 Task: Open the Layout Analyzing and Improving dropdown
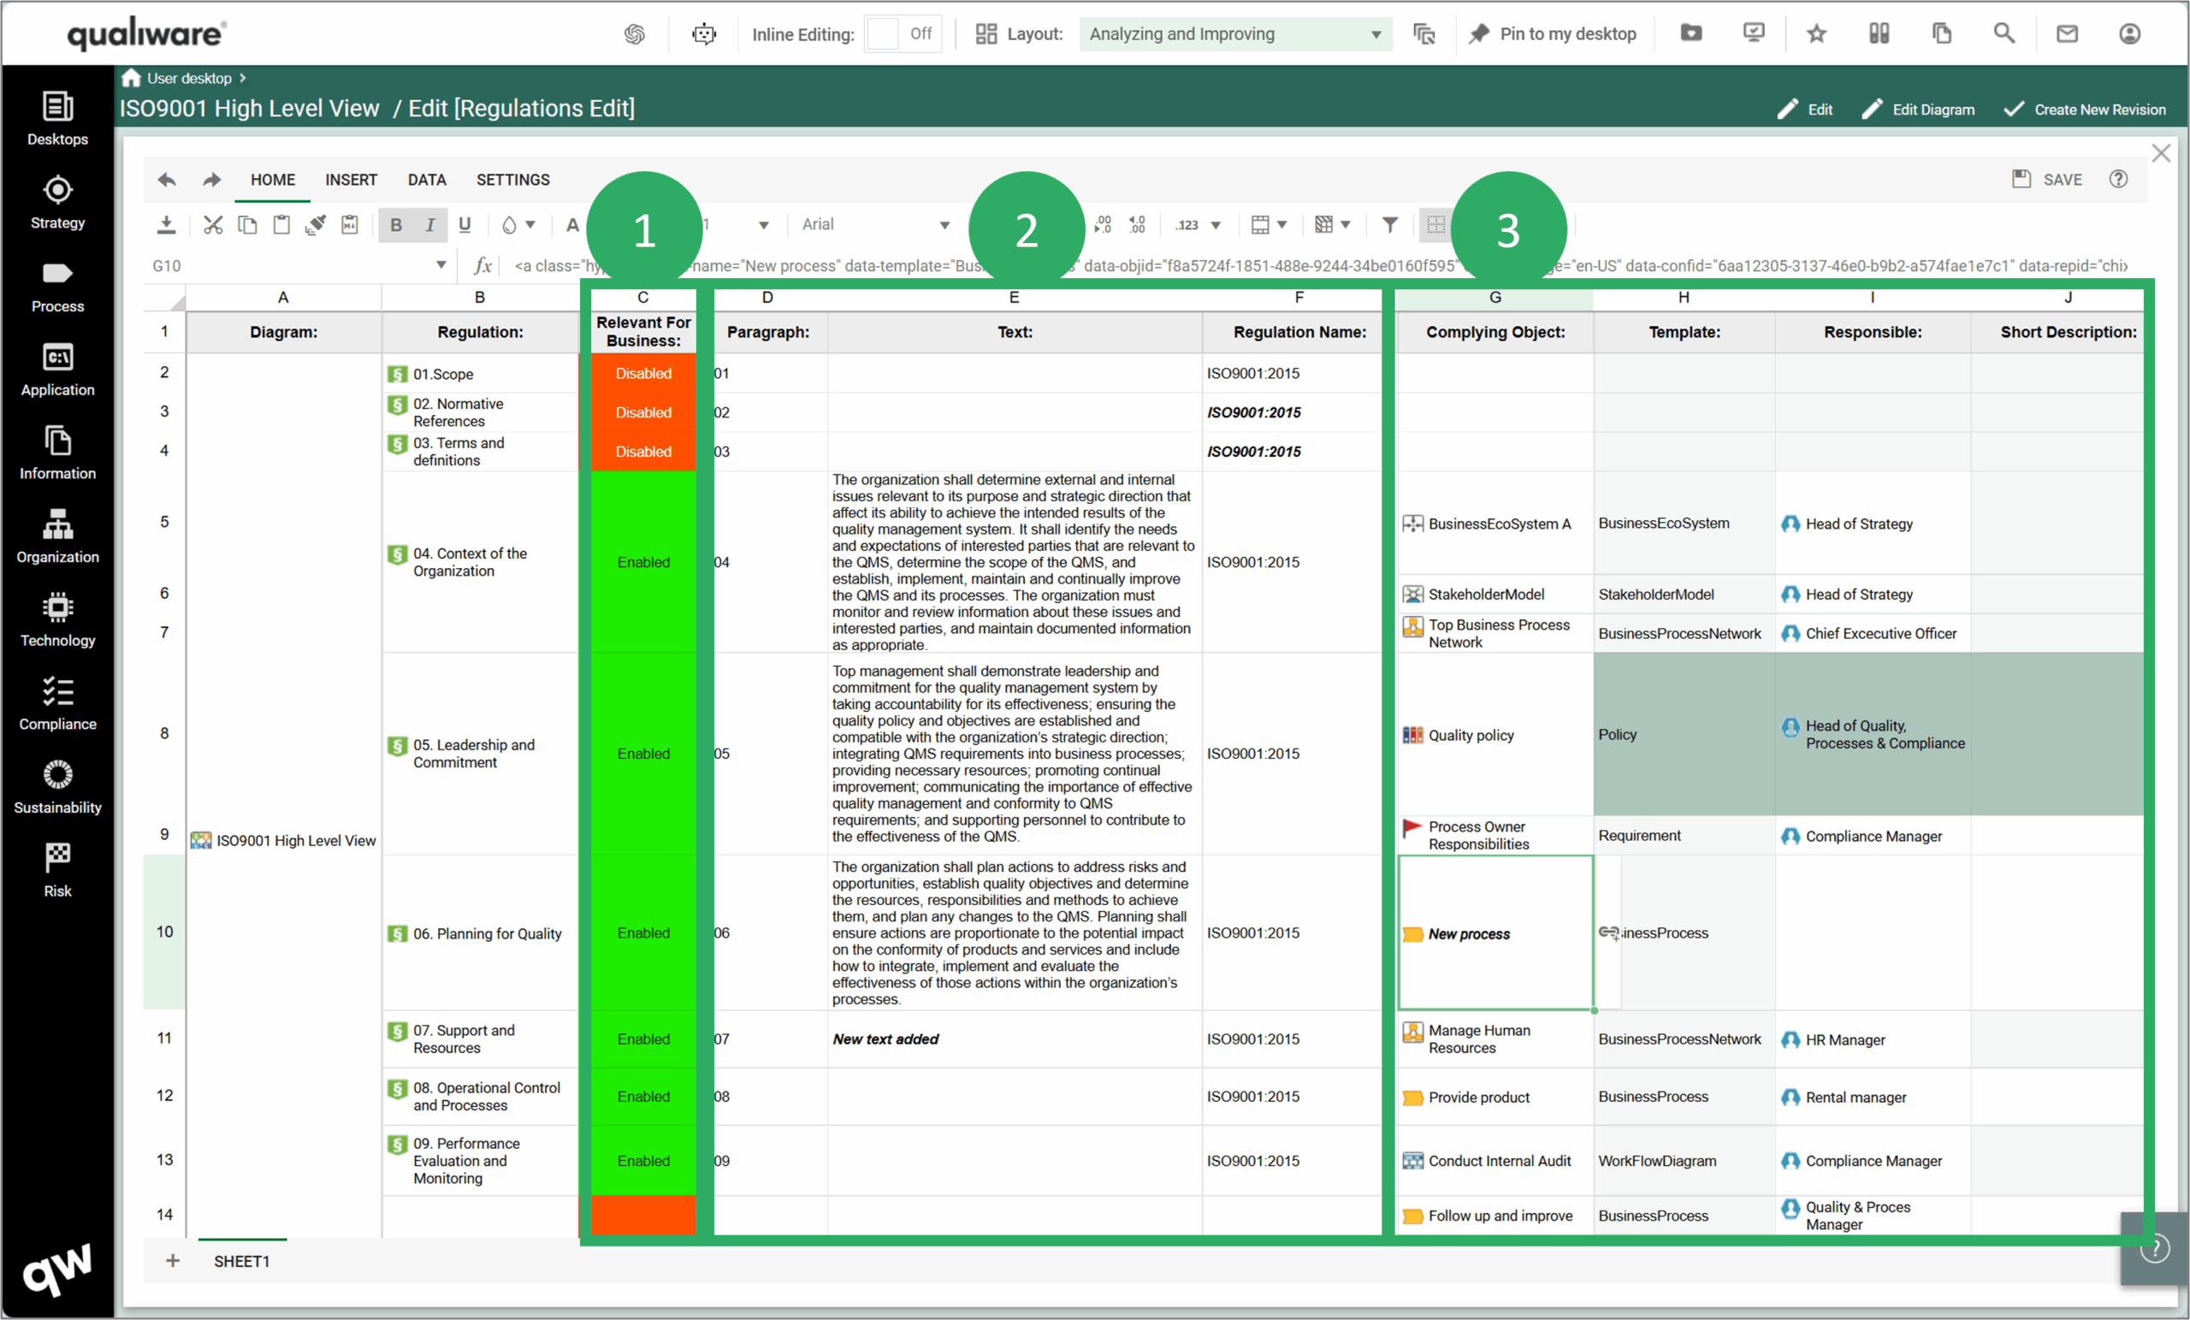[x=1234, y=33]
